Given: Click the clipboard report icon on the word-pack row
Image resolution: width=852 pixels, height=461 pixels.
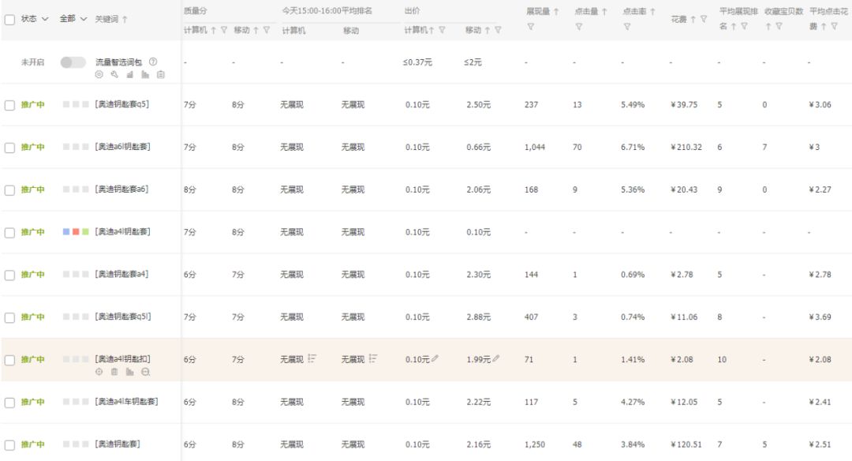Looking at the screenshot, I should point(161,74).
